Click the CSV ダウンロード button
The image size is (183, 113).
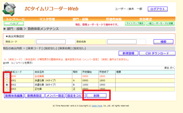[x=157, y=53]
